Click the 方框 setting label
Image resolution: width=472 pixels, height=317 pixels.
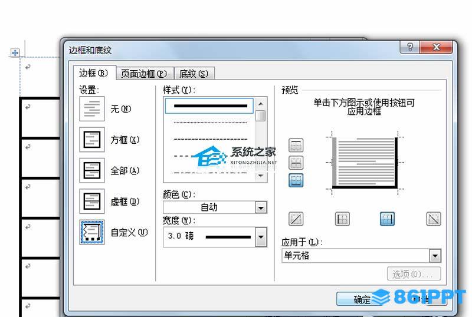click(x=125, y=140)
